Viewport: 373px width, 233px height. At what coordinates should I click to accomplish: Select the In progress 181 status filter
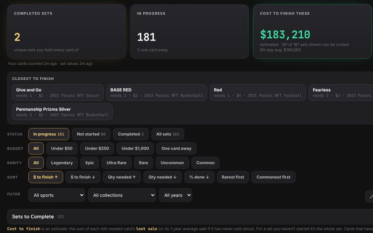point(49,134)
